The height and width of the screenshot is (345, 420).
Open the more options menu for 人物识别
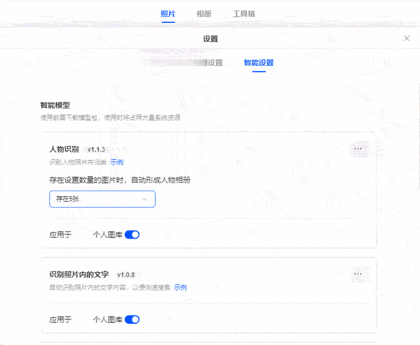(x=358, y=149)
